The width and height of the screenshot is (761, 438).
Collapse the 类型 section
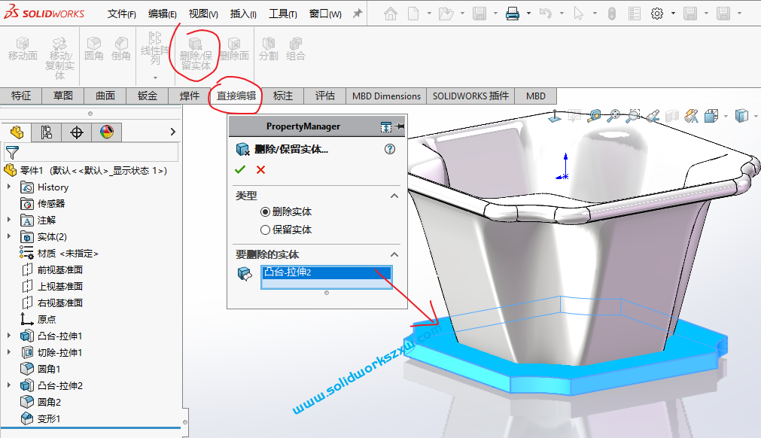(394, 196)
